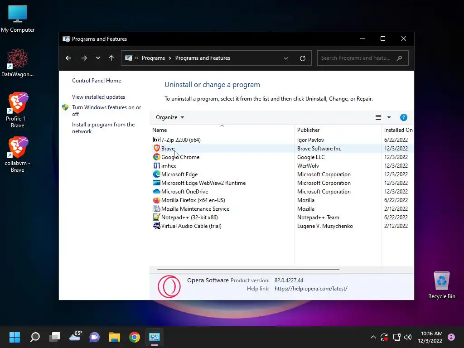Click the imhex icon in program list
Viewport: 464px width, 348px height.
pos(156,165)
